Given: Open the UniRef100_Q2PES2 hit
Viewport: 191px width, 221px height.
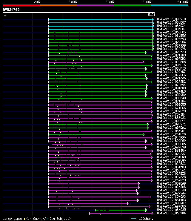Looking at the screenshot, I should (171, 164).
